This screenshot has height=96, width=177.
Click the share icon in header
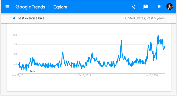point(134,7)
